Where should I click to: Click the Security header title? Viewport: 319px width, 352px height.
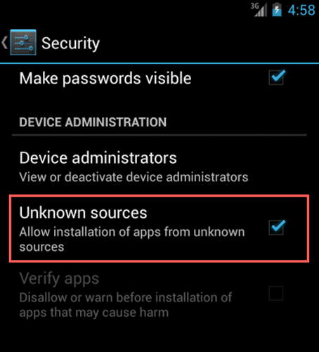point(70,44)
